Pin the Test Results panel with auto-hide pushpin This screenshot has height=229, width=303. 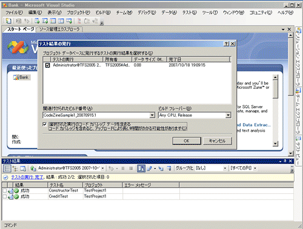pos(285,161)
